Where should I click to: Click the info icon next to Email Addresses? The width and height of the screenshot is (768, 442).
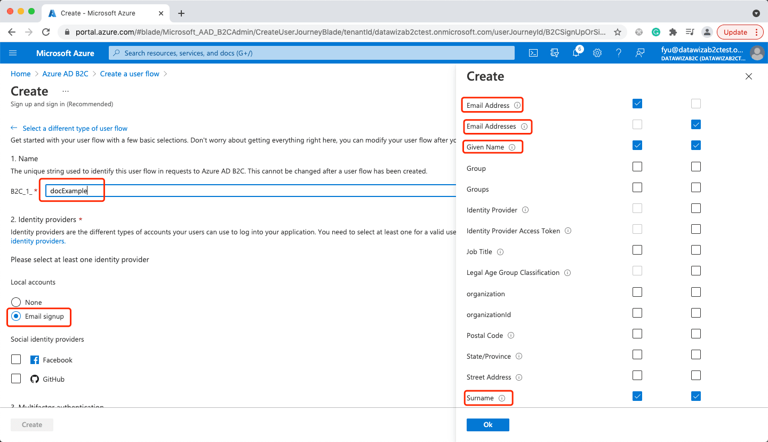(524, 127)
